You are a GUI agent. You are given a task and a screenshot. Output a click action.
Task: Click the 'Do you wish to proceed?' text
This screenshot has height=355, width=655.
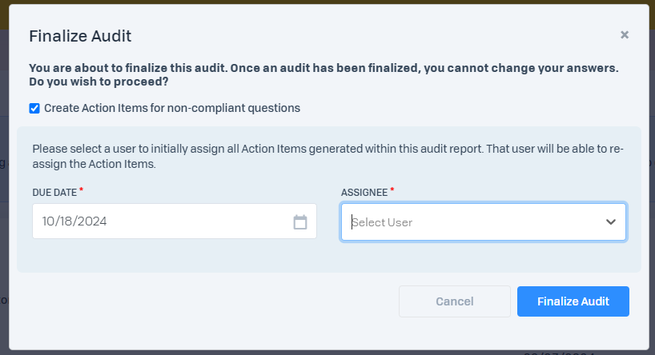click(x=98, y=82)
